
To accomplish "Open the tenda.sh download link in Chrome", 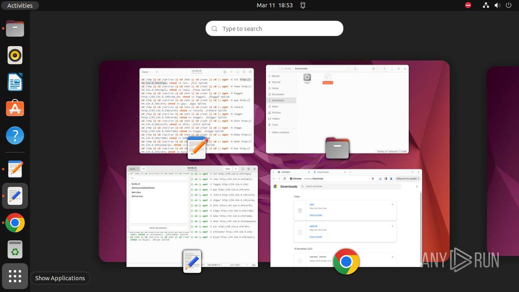I will click(x=313, y=226).
